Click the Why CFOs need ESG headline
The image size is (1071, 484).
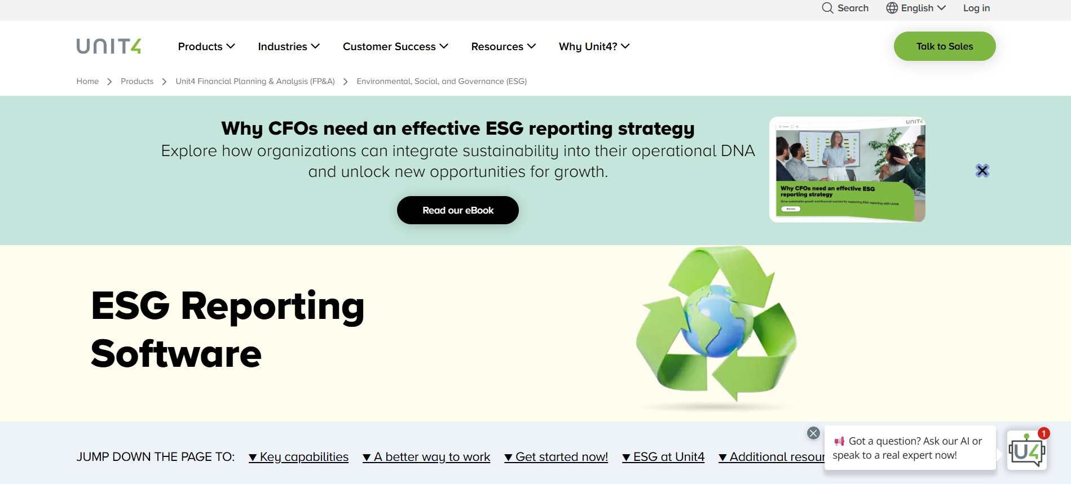tap(458, 128)
